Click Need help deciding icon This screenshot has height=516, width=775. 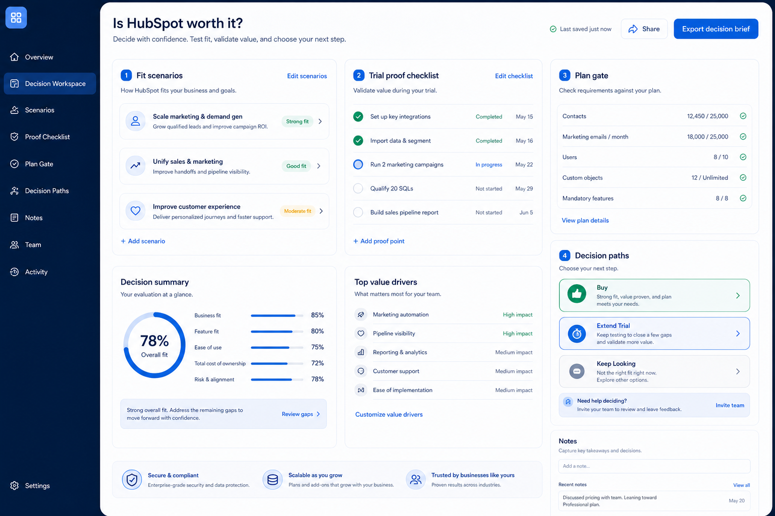click(x=568, y=402)
